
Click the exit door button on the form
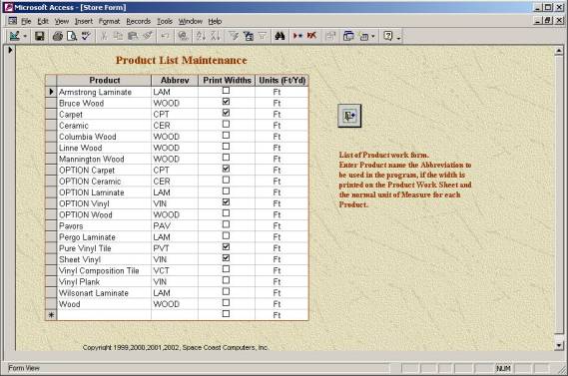[349, 116]
